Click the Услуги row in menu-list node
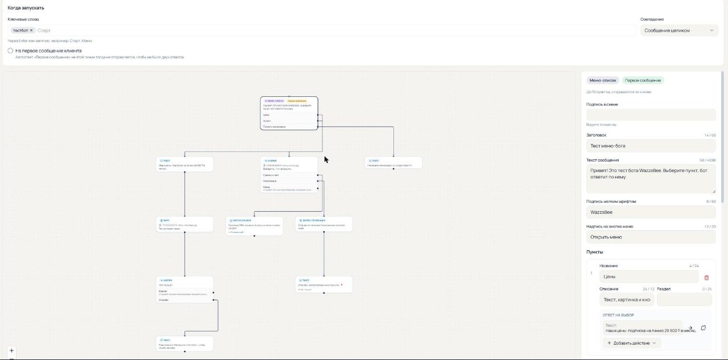The height and width of the screenshot is (360, 728). click(x=289, y=121)
